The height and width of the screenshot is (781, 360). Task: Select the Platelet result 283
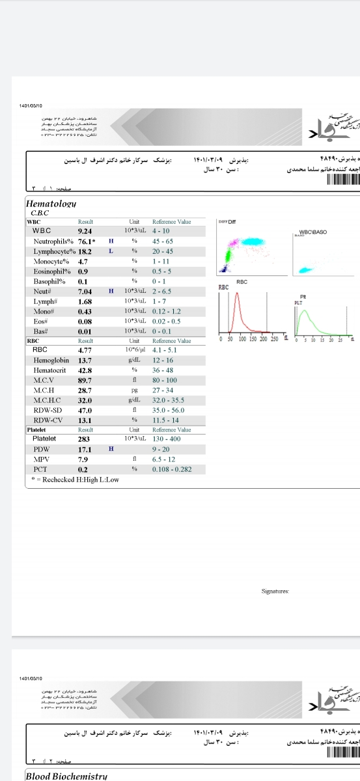[x=83, y=439]
